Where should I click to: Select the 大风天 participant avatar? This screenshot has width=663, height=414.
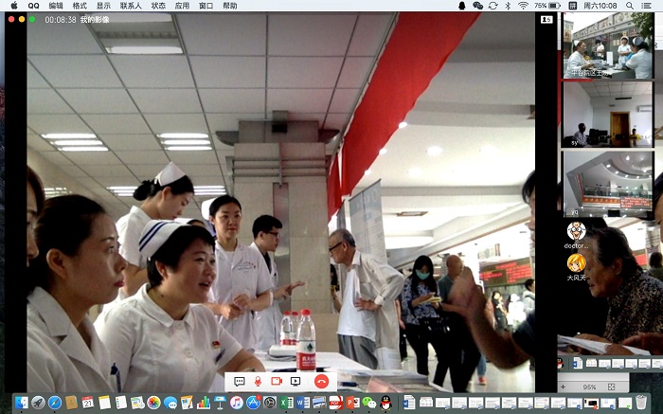[x=576, y=263]
